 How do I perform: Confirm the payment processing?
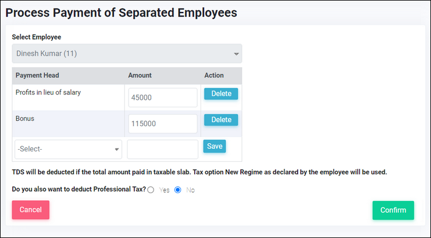[x=393, y=210]
